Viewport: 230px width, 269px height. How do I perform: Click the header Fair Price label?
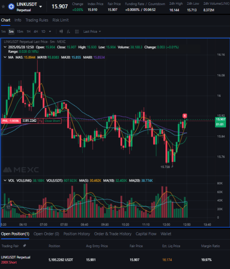click(x=114, y=4)
